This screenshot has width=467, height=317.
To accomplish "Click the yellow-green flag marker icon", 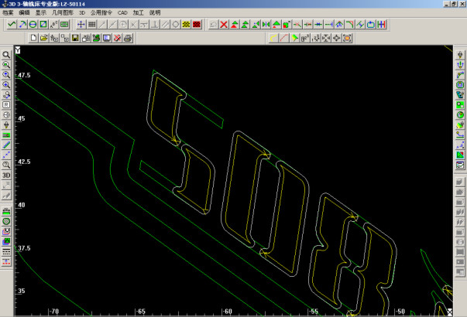I will coord(294,38).
